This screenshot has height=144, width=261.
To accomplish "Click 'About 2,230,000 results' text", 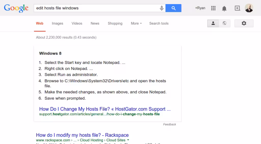I will (66, 37).
